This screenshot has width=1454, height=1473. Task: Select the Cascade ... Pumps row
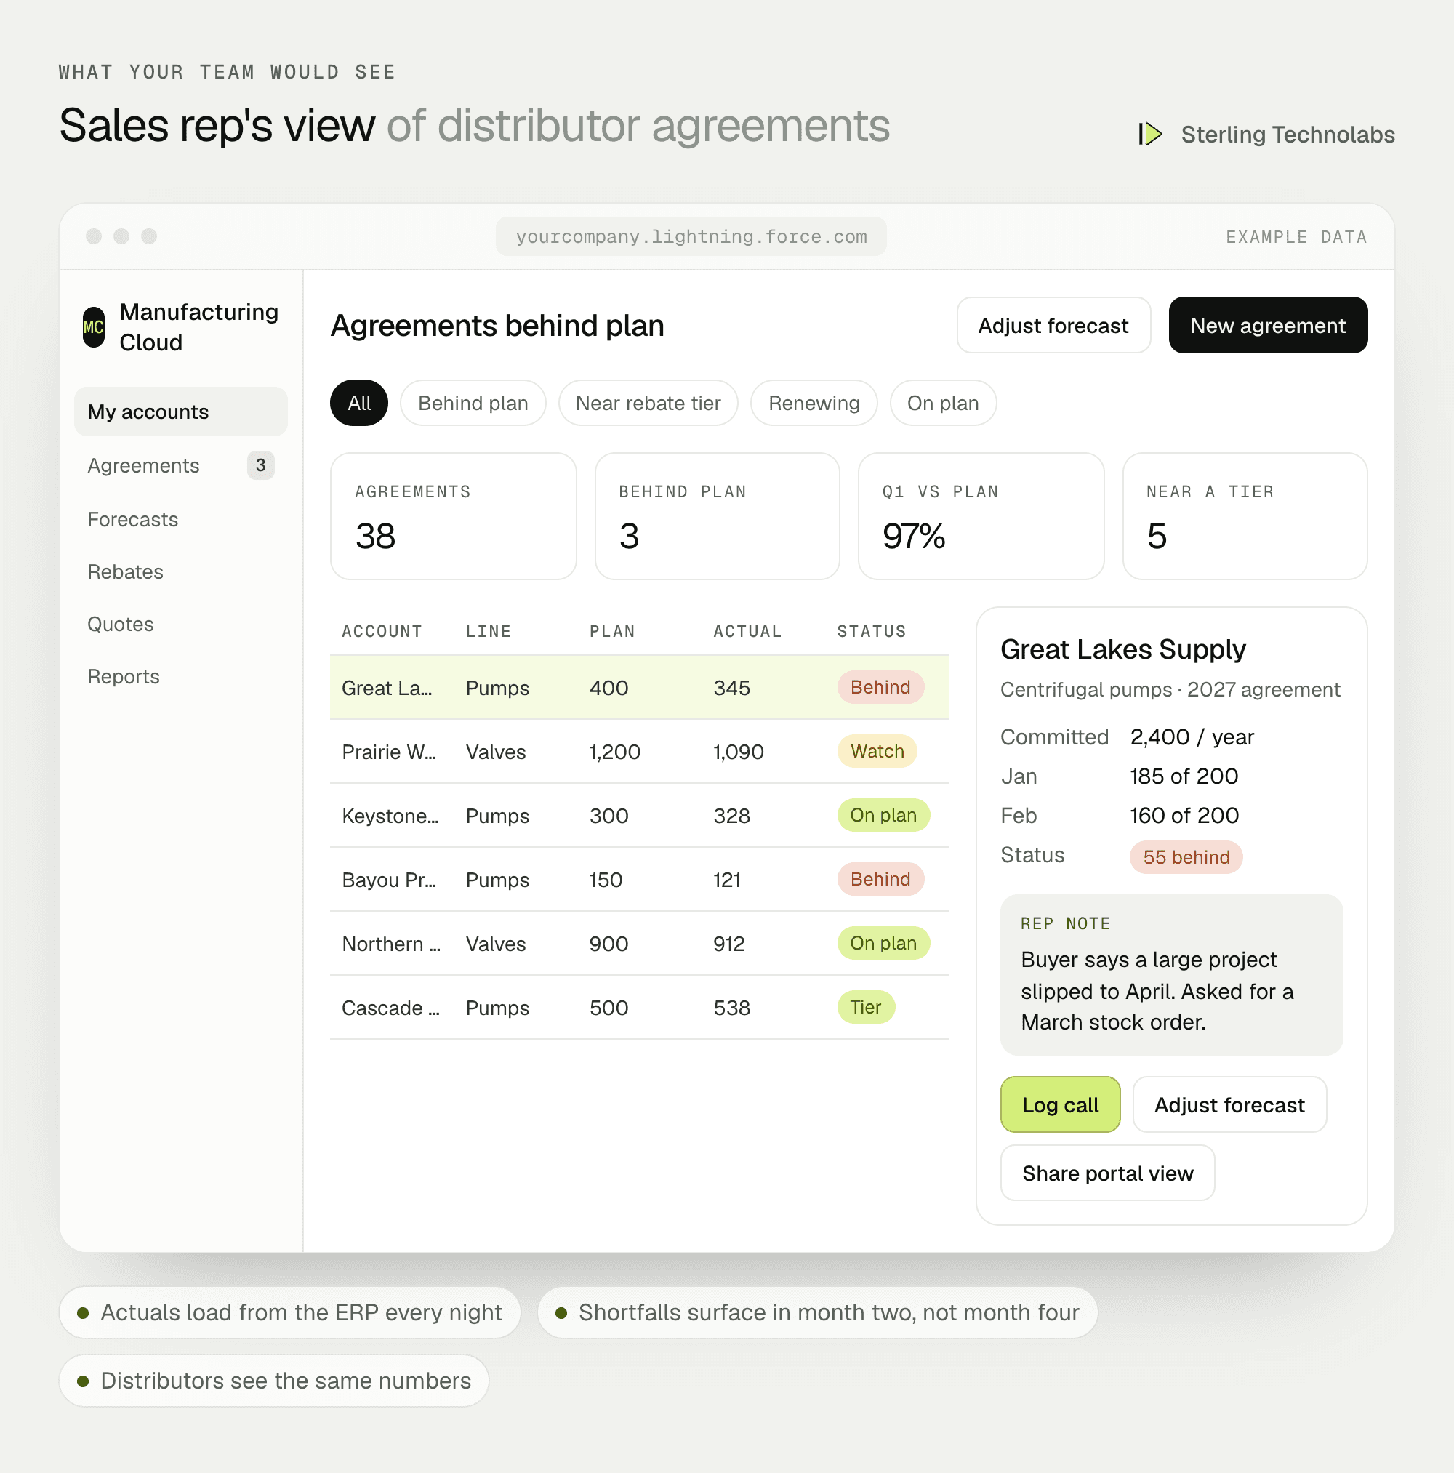[640, 1008]
